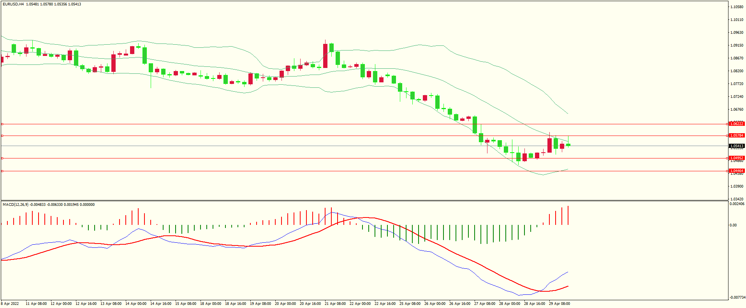Click the MACD(12,26,9) indicator label
The image size is (746, 308).
pyautogui.click(x=16, y=205)
